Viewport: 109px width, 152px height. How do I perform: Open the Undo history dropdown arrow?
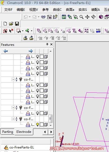click(x=30, y=17)
